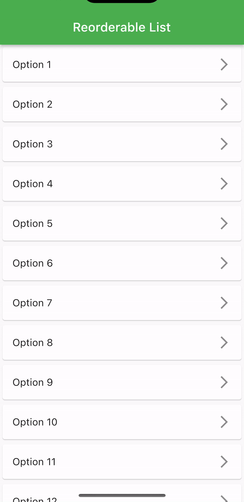Tap the partially visible Option 12 chevron
Screen dimensions: 244x502
[x=224, y=499]
